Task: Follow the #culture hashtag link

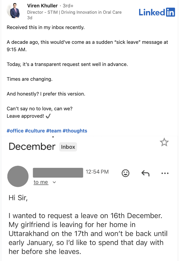Action: click(x=35, y=131)
